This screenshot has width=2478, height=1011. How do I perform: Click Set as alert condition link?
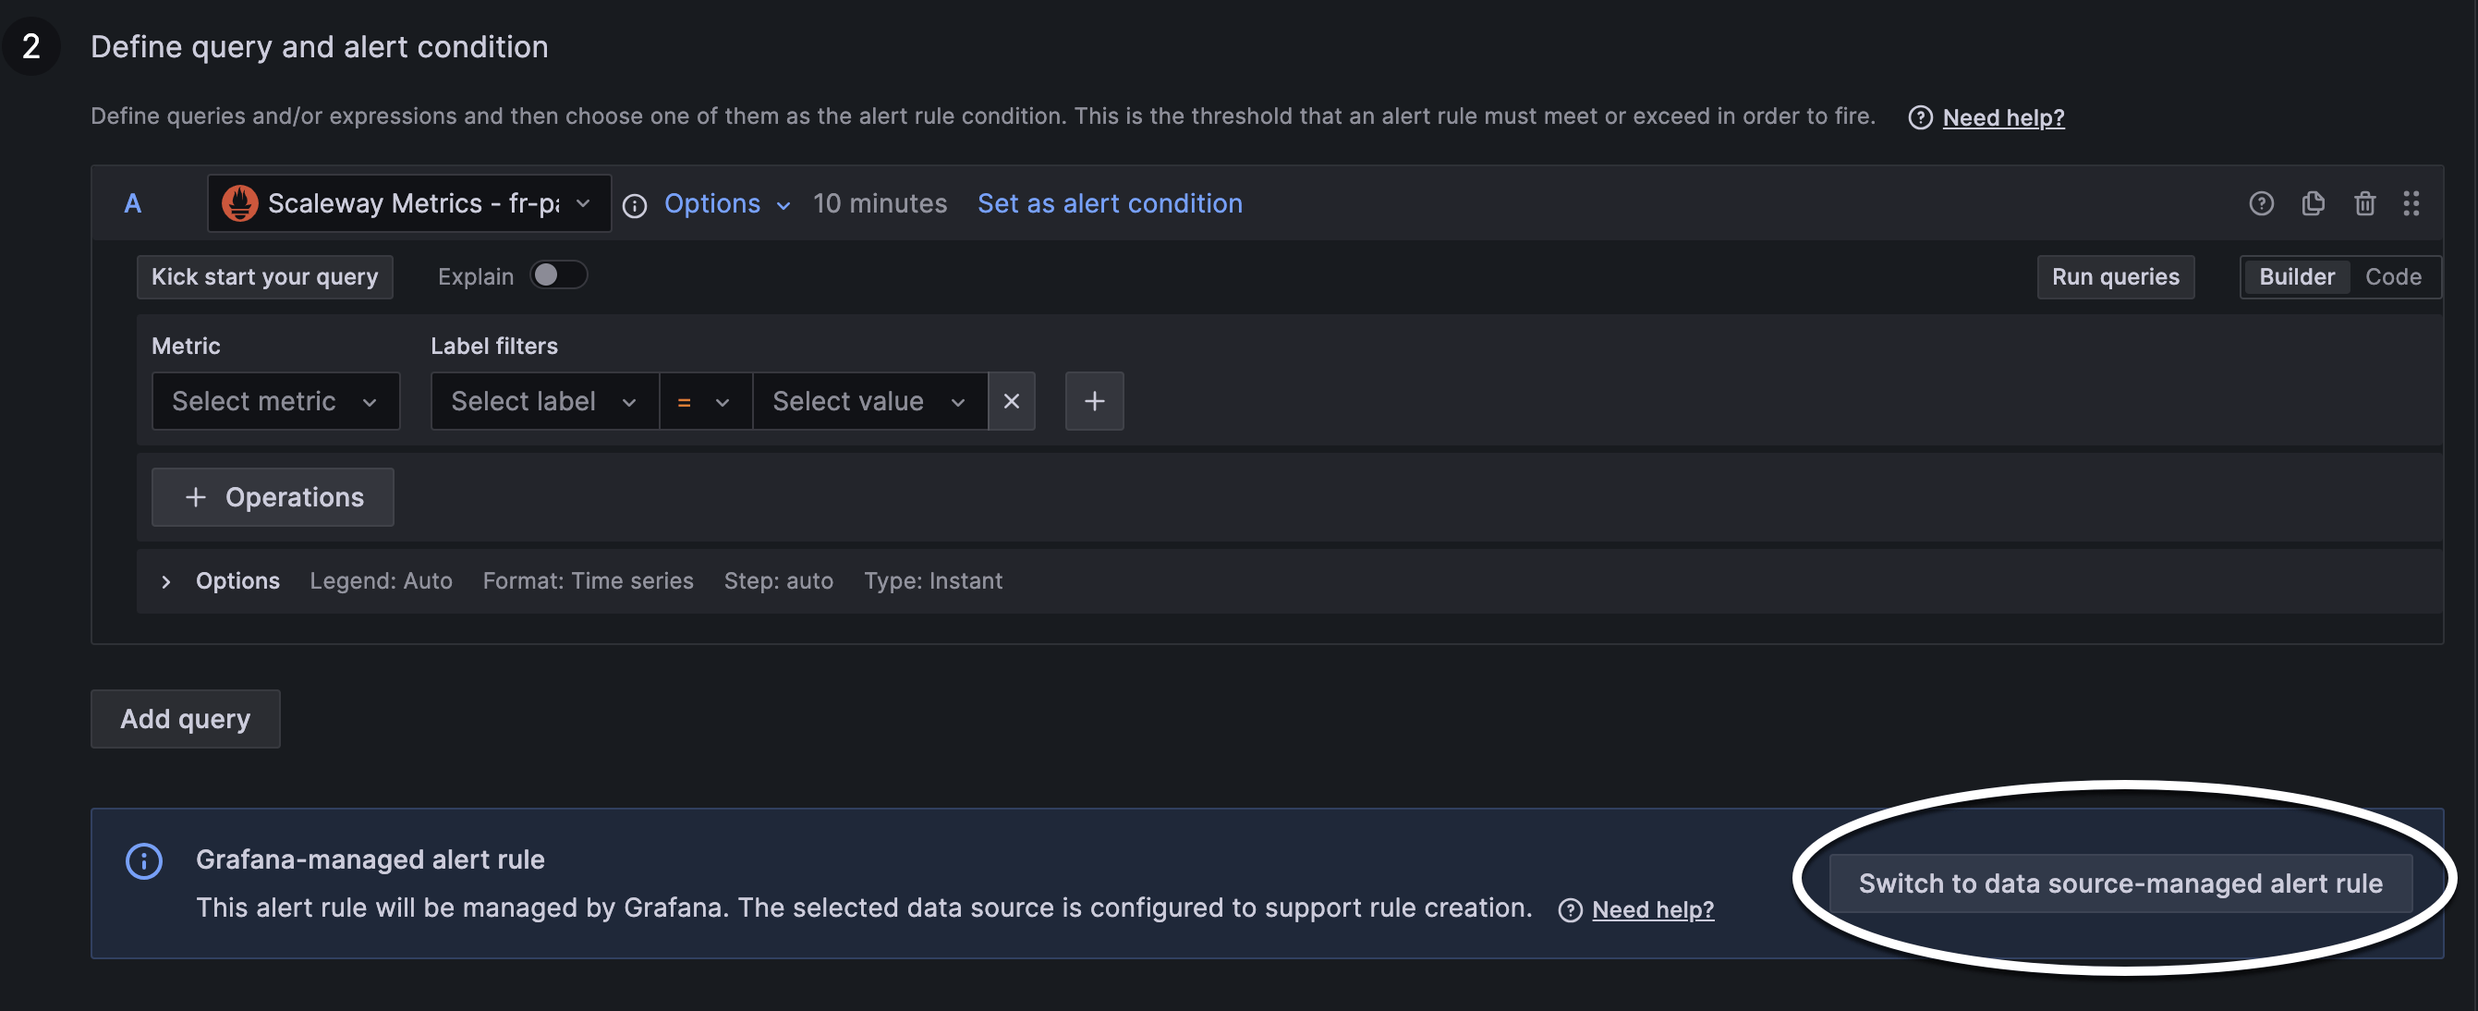pyautogui.click(x=1109, y=204)
